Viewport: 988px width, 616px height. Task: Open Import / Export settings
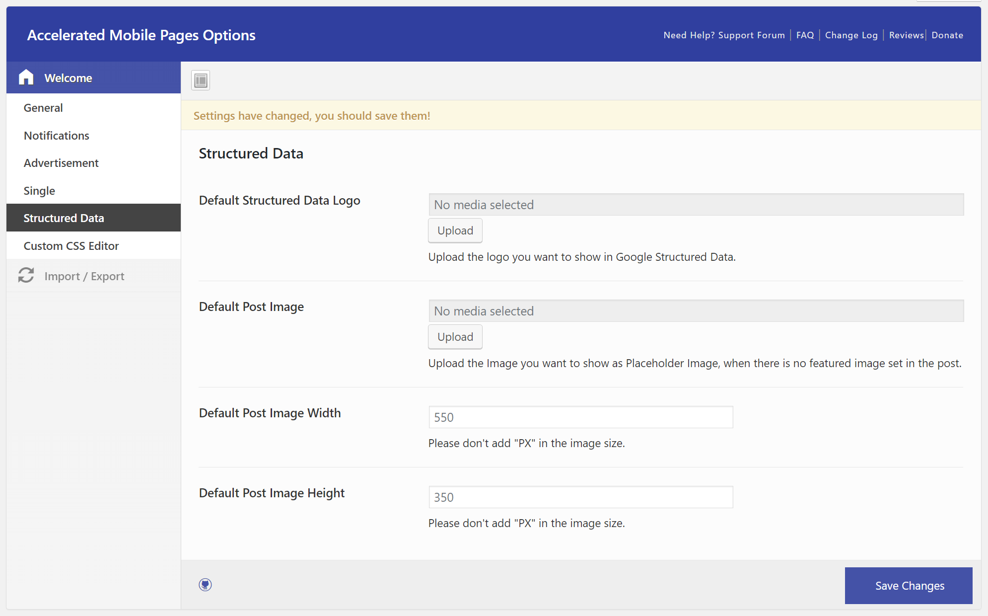[93, 276]
